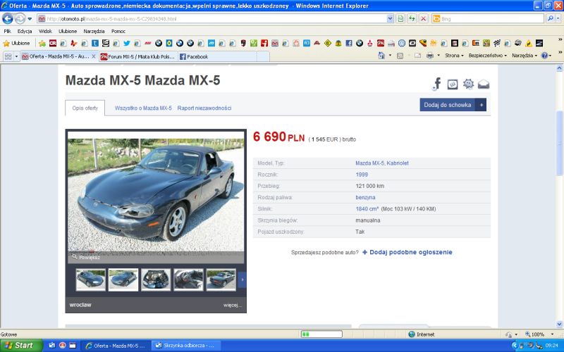Open Quick Tabs grid view icon
This screenshot has height=352, width=564.
coord(8,56)
